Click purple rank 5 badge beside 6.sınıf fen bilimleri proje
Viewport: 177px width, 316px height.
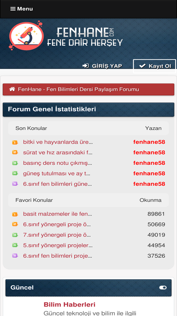click(15, 256)
